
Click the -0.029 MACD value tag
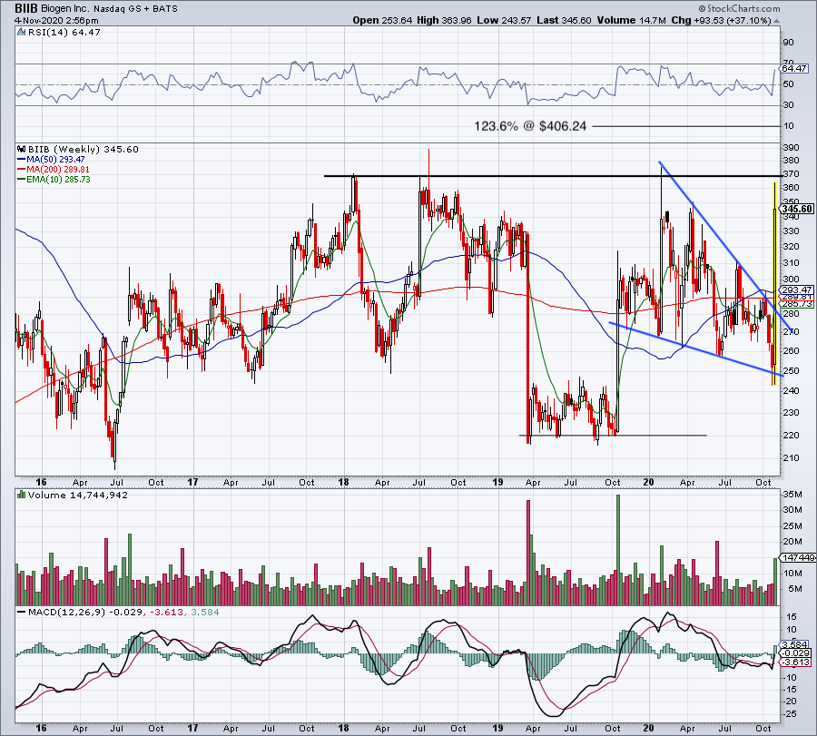click(x=797, y=653)
